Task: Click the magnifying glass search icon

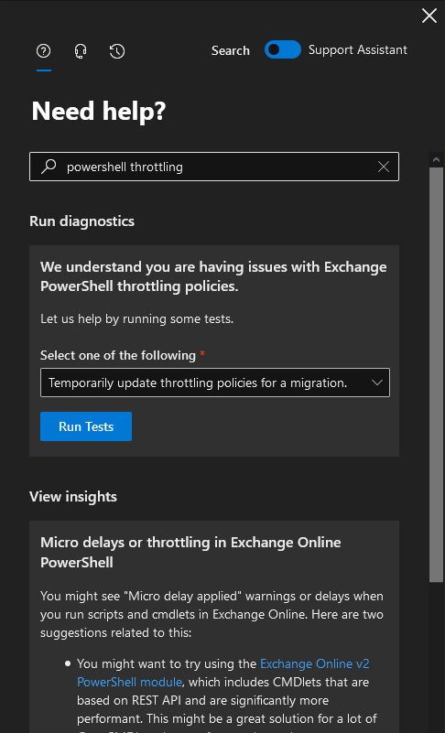Action: point(49,167)
